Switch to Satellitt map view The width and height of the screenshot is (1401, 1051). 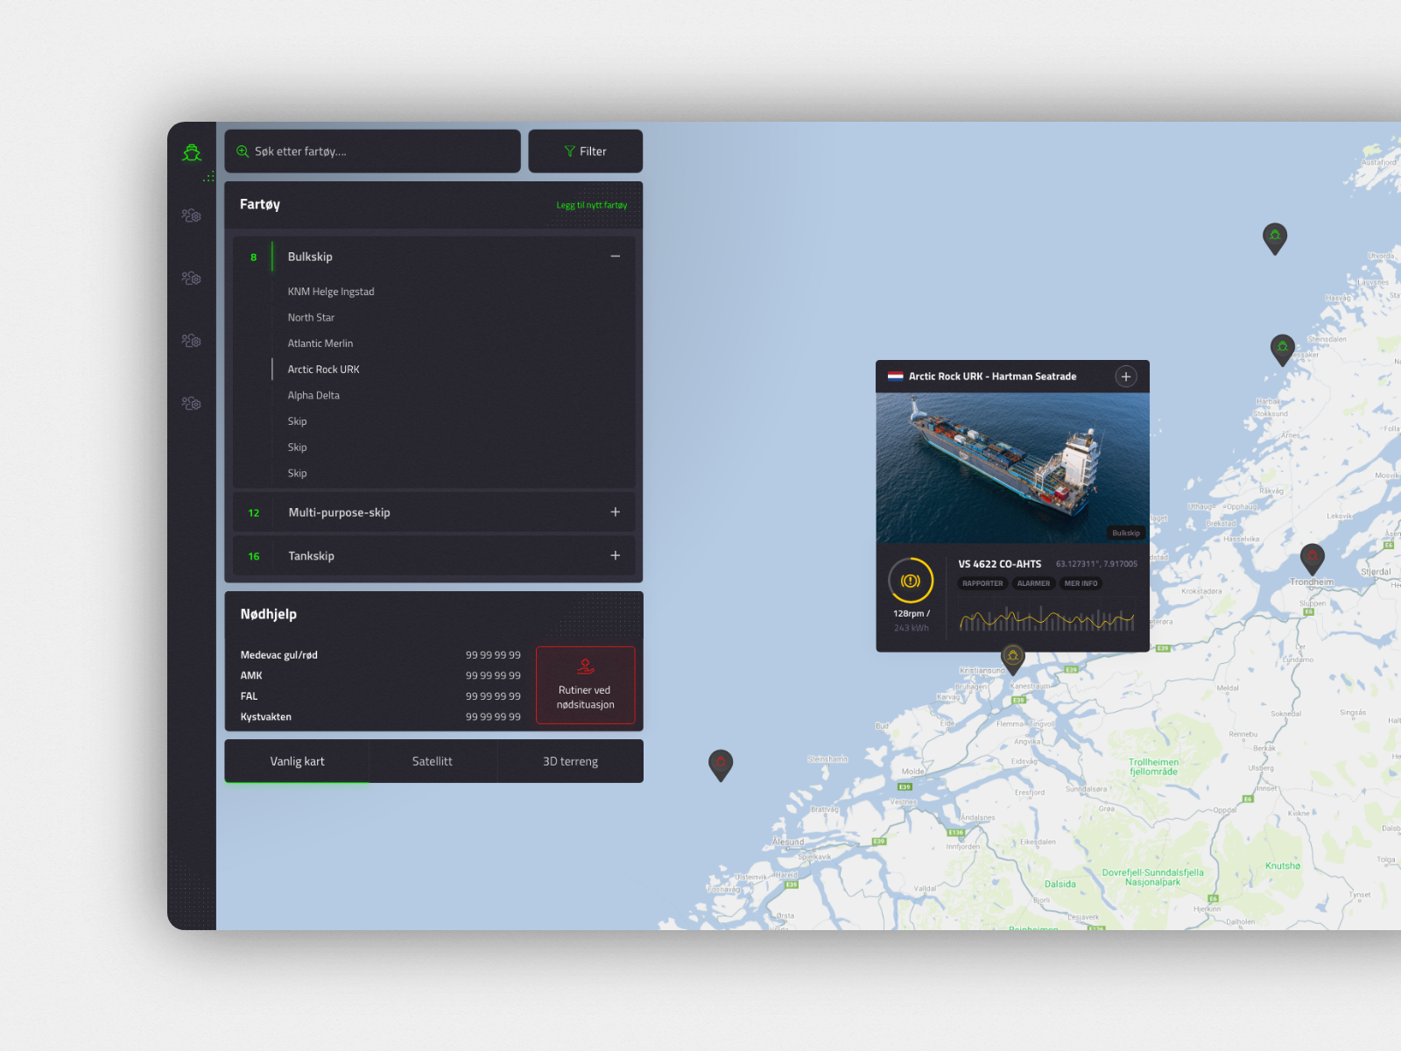click(x=433, y=761)
